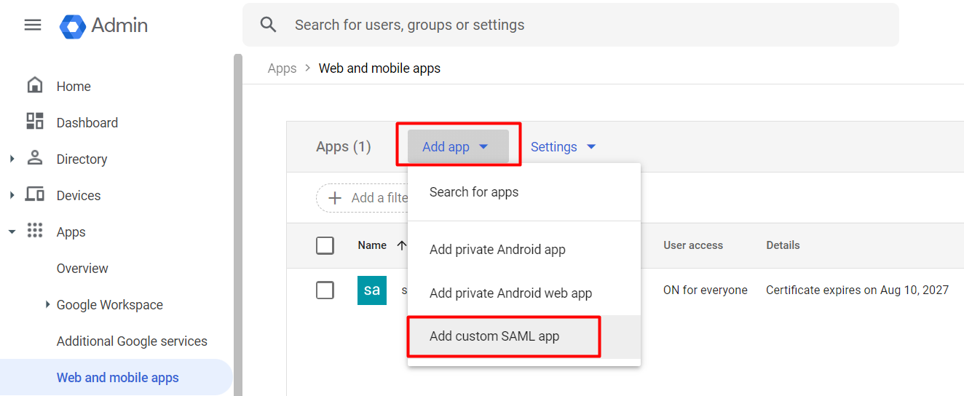Expand the Google Workspace subsection arrow
Viewport: 964px width, 396px height.
pos(47,305)
